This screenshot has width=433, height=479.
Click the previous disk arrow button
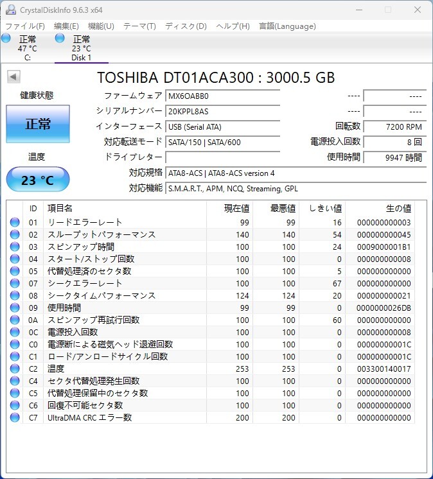13,76
